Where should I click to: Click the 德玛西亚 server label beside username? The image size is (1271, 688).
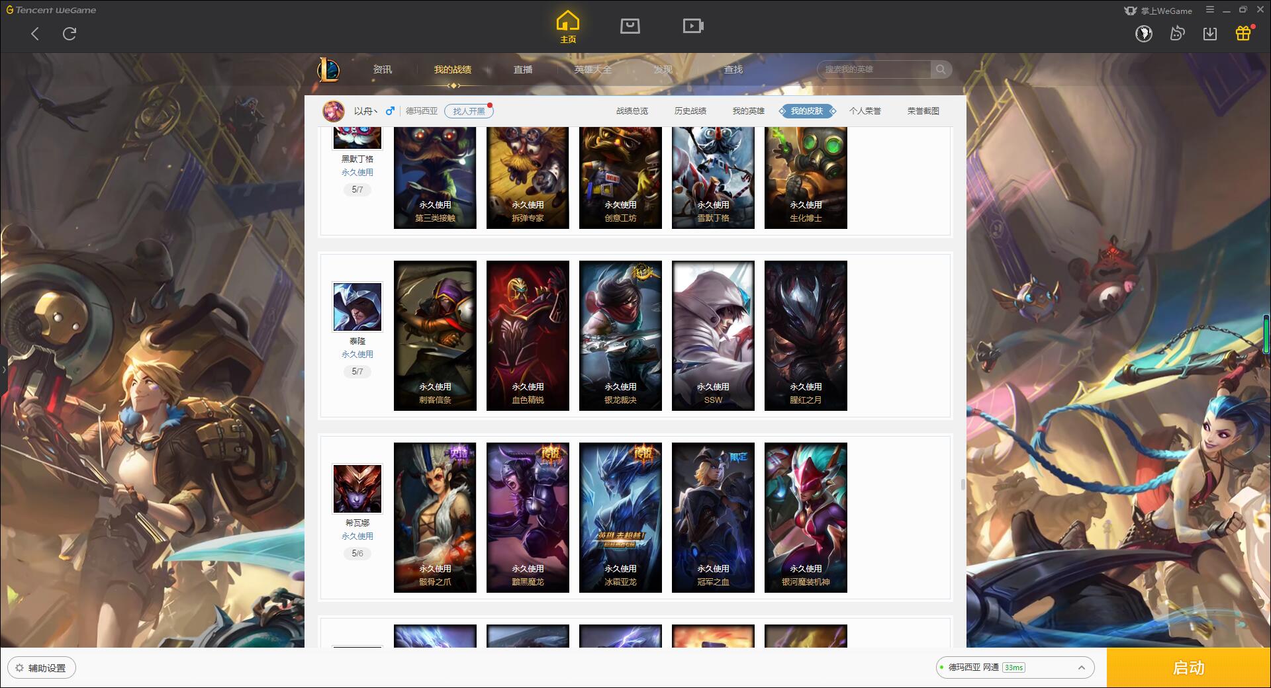coord(422,111)
